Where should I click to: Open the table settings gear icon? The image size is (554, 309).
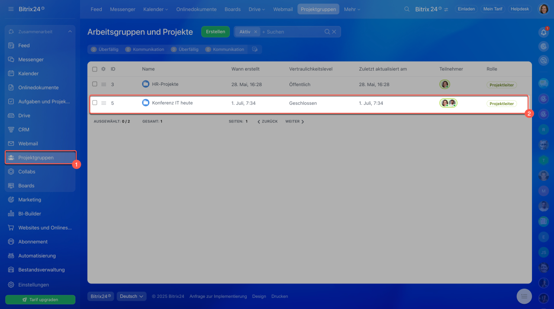click(103, 69)
